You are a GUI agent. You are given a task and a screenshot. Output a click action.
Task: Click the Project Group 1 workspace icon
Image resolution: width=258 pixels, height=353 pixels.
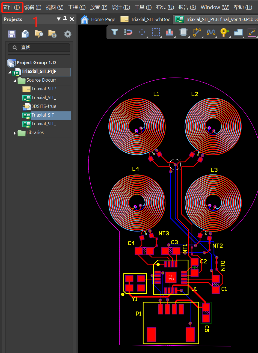(11, 63)
